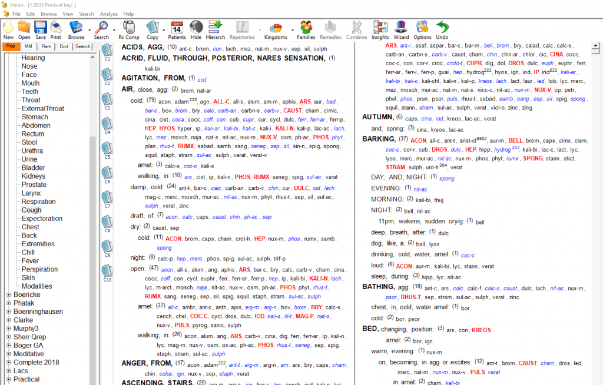The image size is (603, 385).
Task: Select the Expectoration chapter in tree
Action: pos(42,219)
